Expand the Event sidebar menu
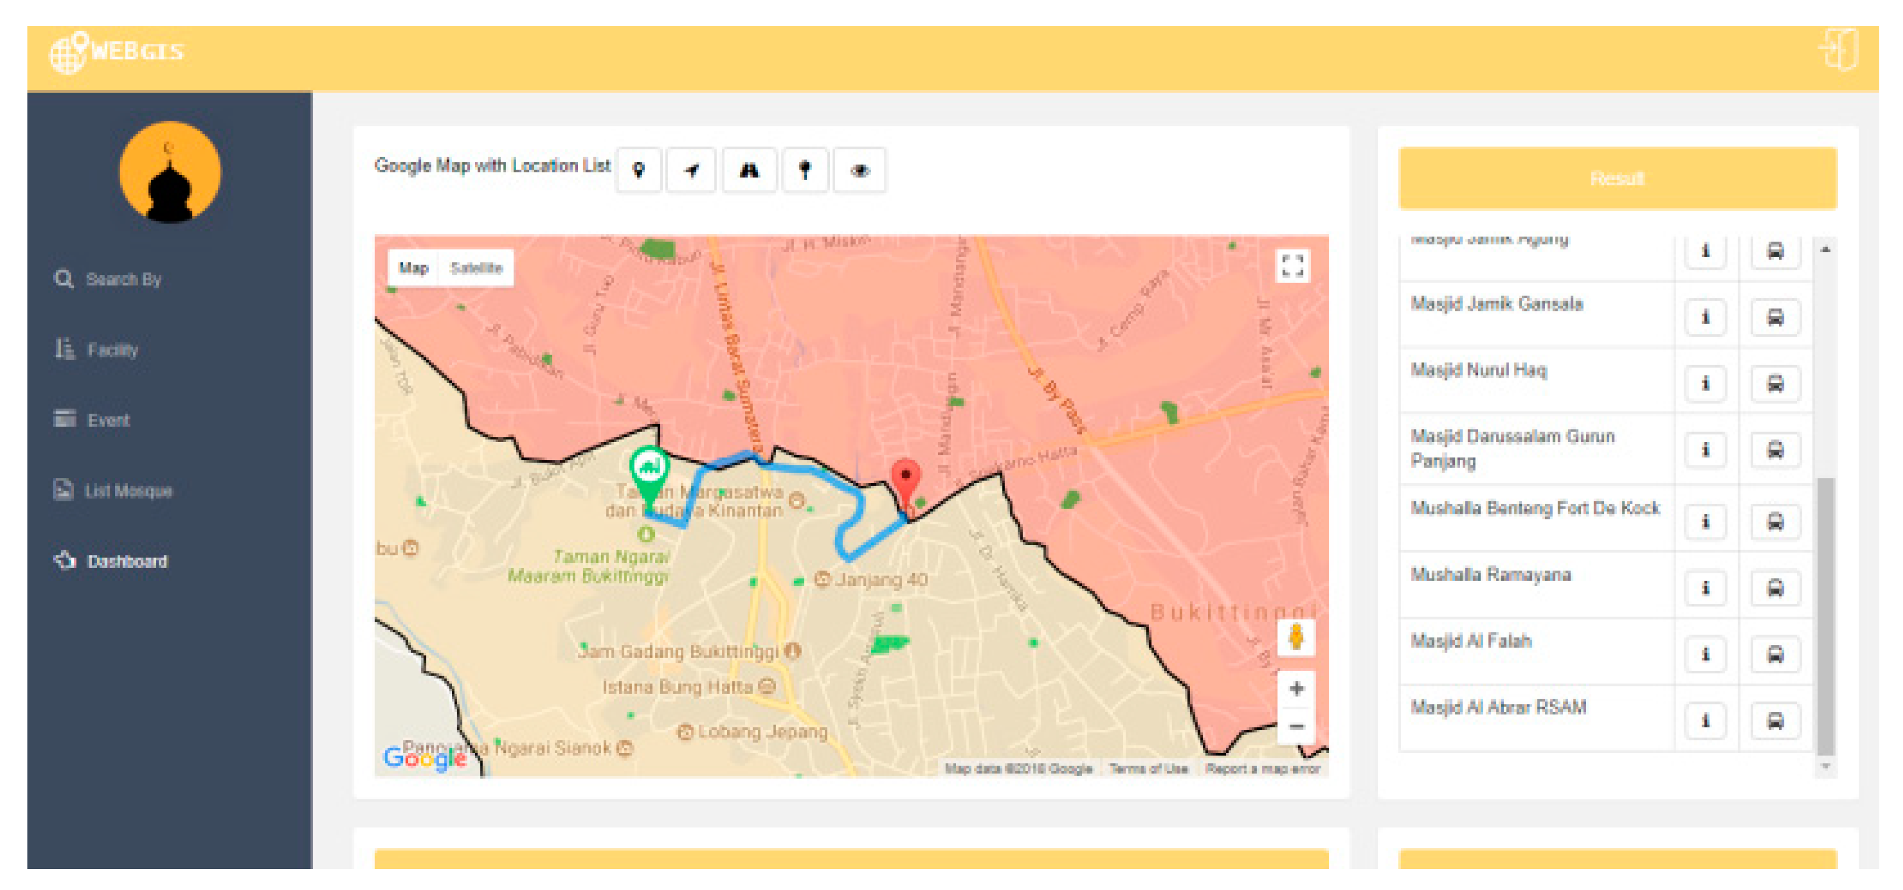This screenshot has width=1903, height=890. point(108,420)
